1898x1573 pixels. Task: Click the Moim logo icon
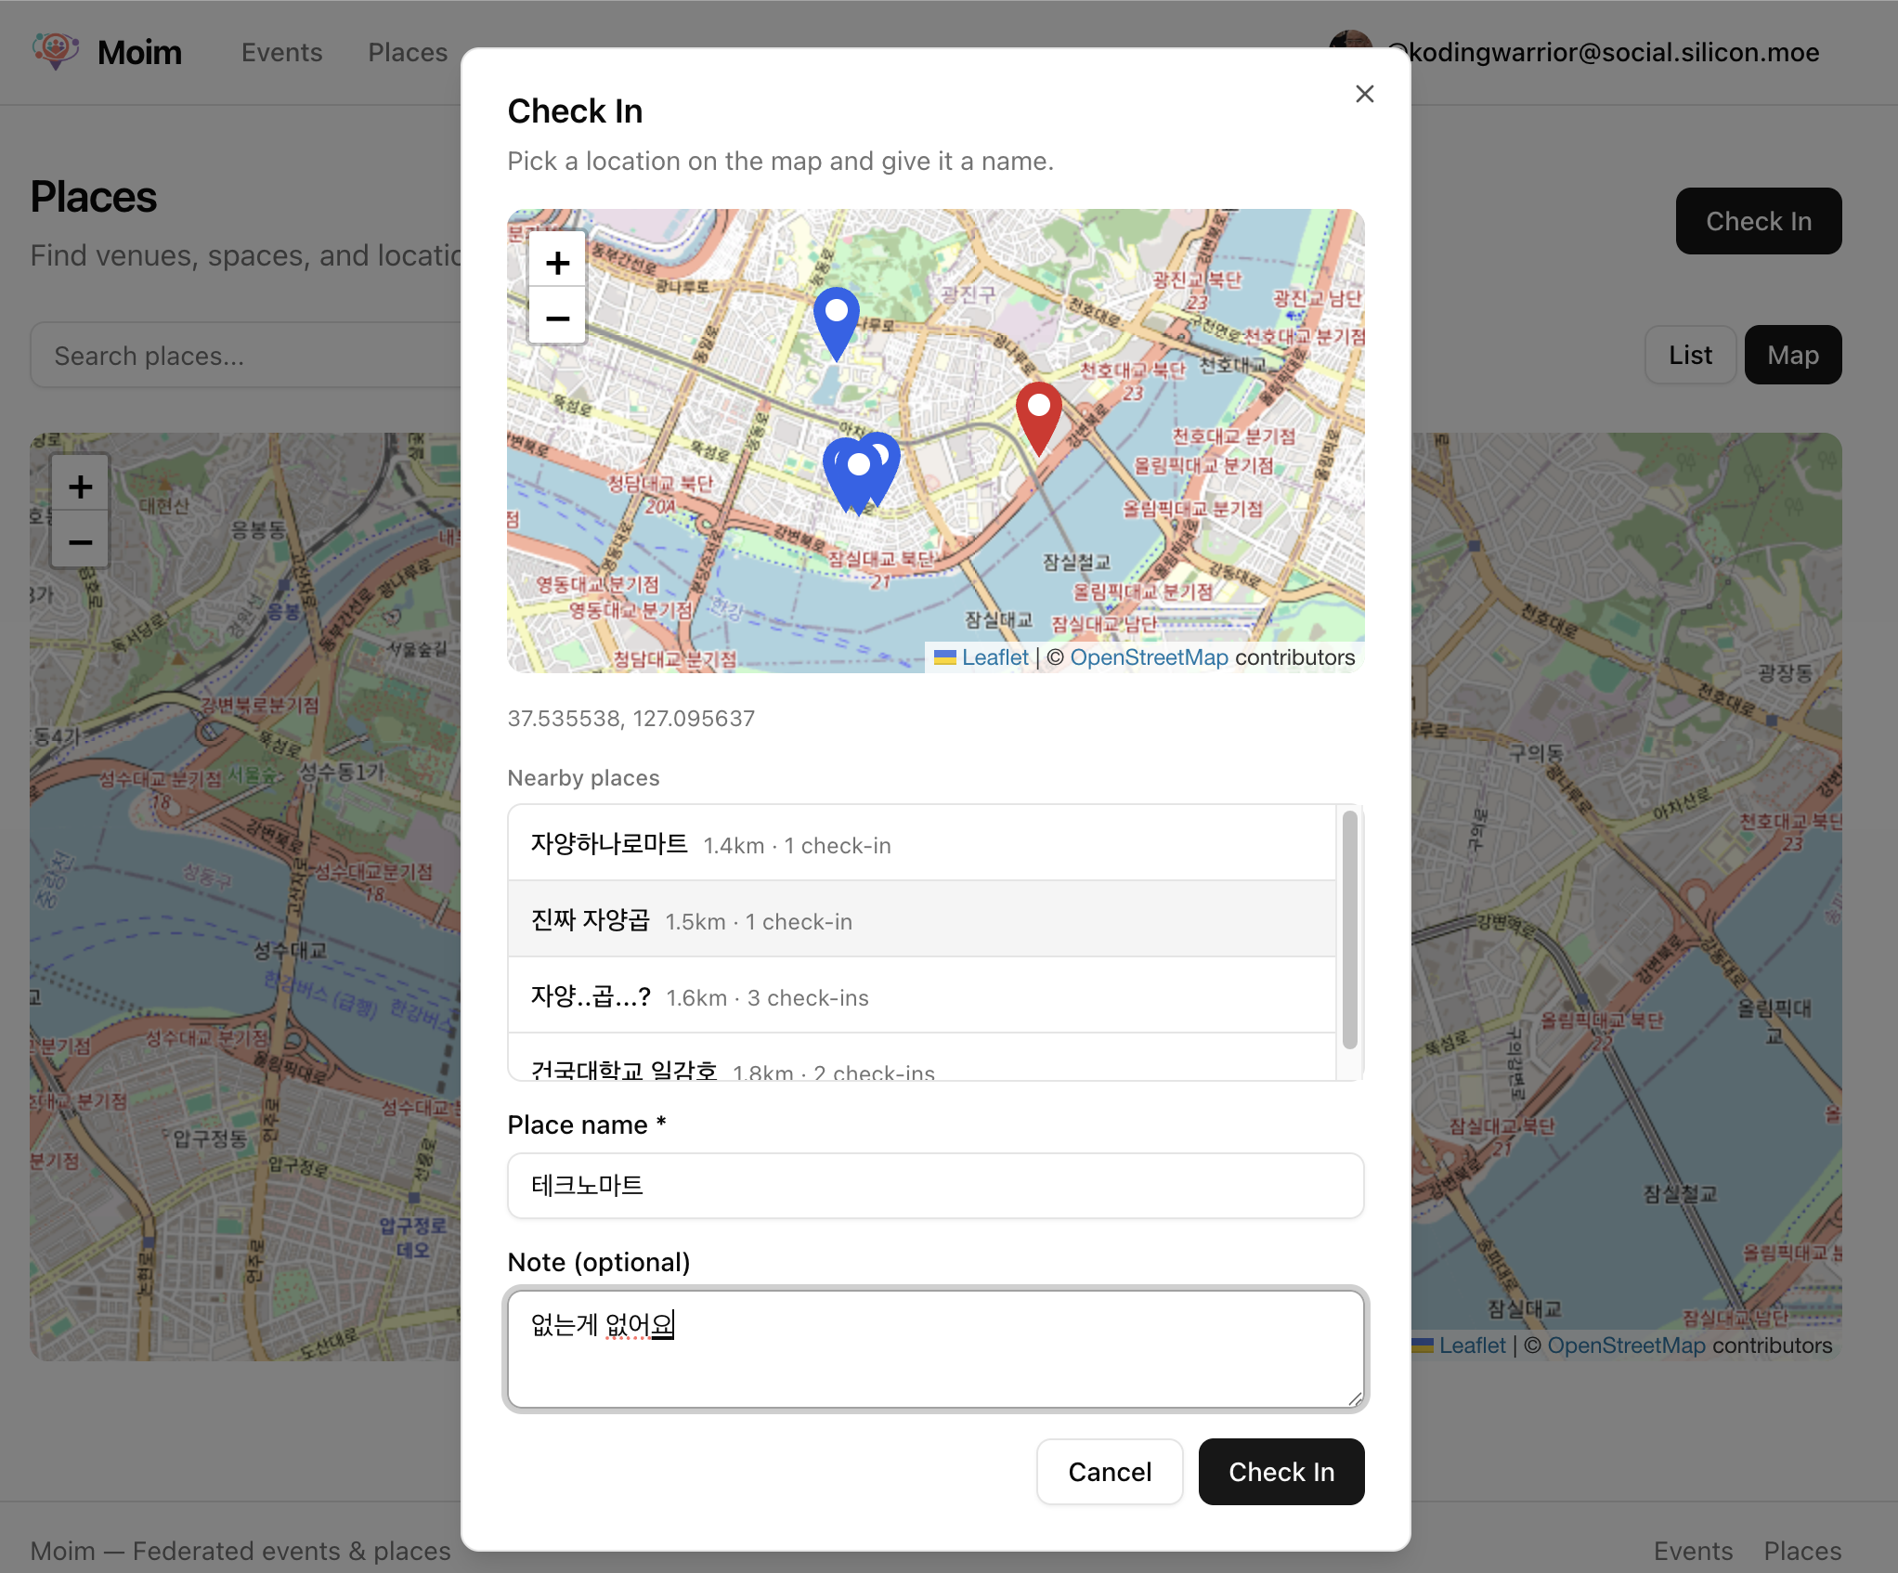(x=56, y=51)
